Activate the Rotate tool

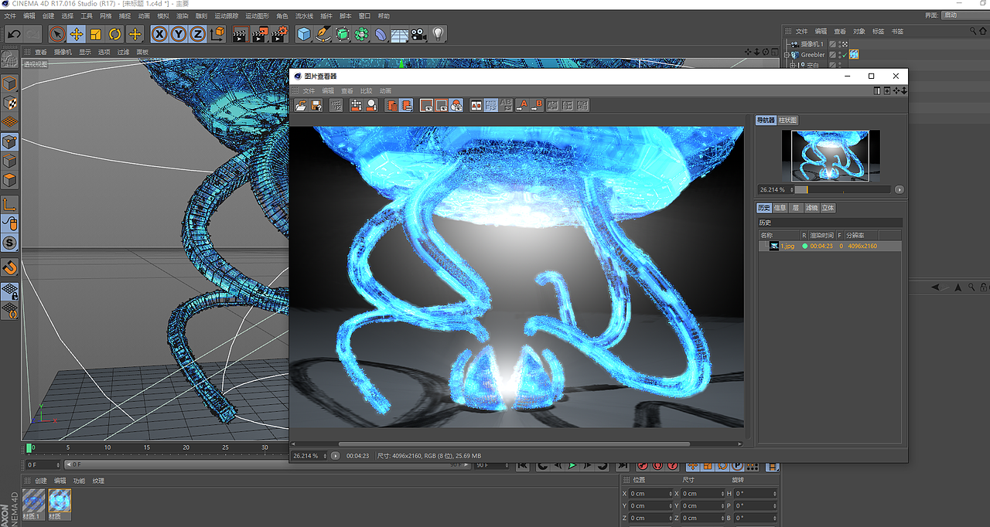(x=115, y=34)
